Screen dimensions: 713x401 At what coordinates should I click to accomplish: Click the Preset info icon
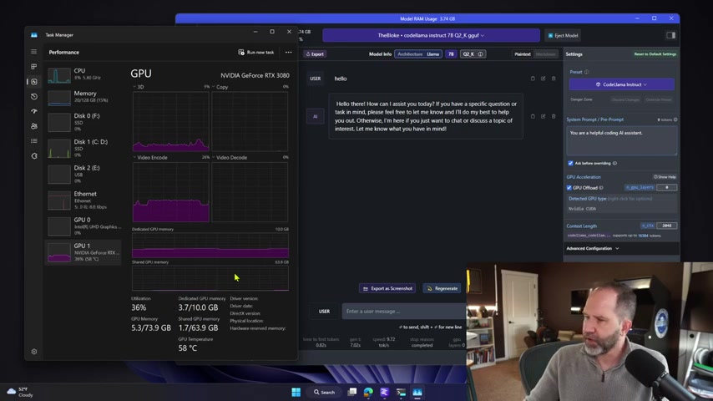(x=587, y=72)
